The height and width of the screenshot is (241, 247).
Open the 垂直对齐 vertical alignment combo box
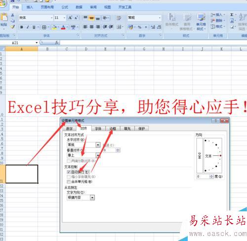point(83,155)
